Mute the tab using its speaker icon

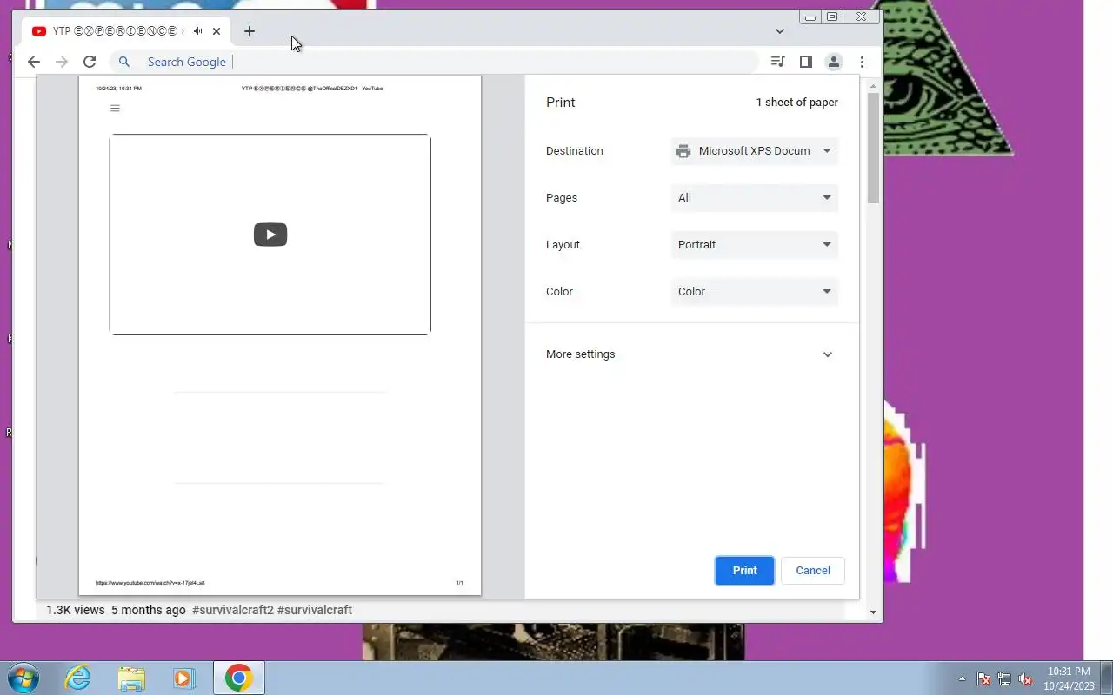pos(198,31)
